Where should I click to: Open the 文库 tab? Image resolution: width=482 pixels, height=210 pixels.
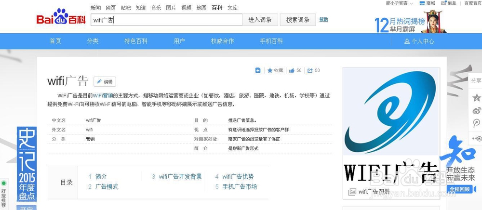pos(232,8)
